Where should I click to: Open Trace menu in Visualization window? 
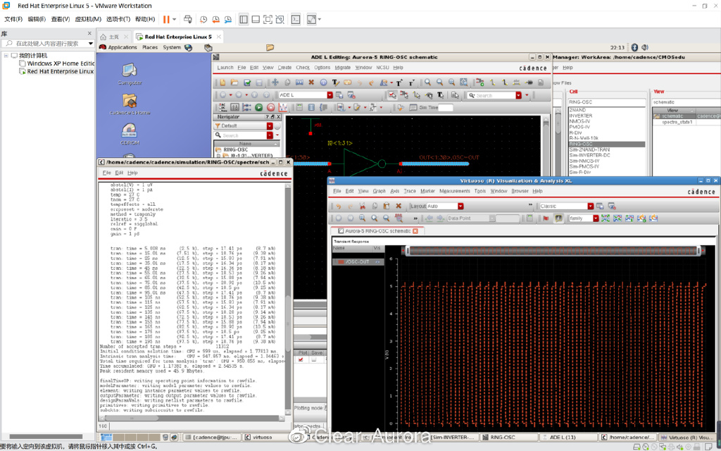(409, 191)
